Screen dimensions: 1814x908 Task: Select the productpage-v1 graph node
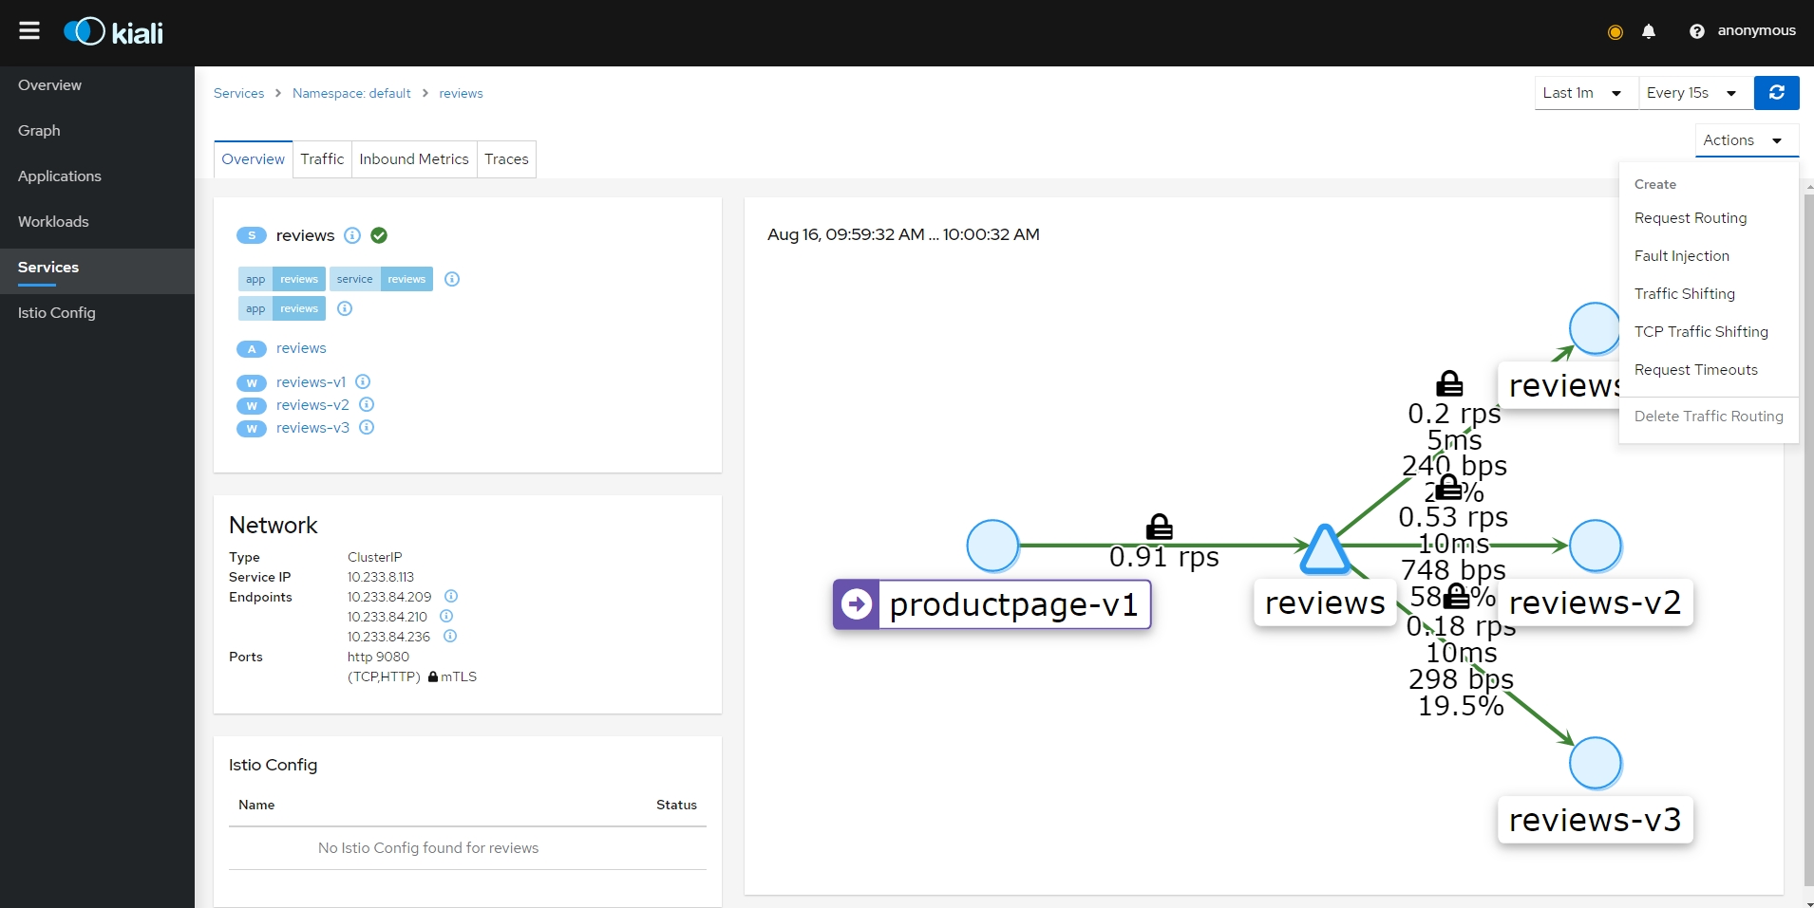coord(992,547)
